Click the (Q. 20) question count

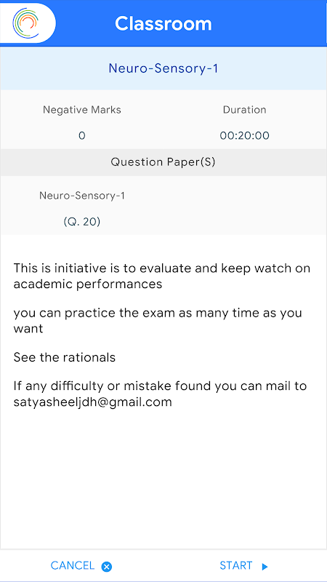(x=82, y=222)
